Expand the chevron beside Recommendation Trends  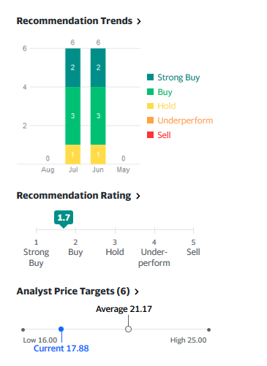[x=139, y=21]
